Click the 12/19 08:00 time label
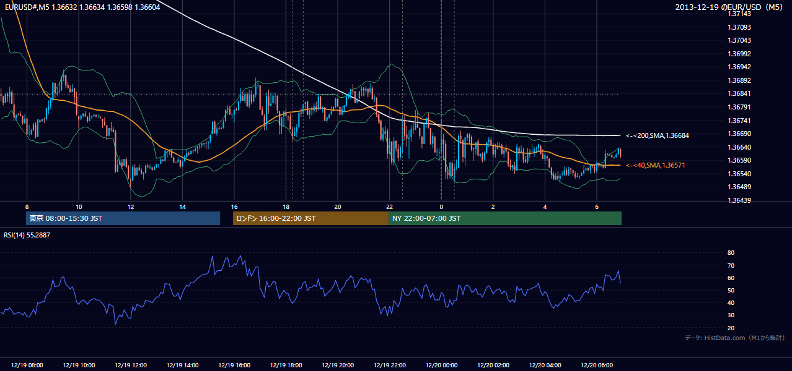Image resolution: width=792 pixels, height=371 pixels. (27, 365)
